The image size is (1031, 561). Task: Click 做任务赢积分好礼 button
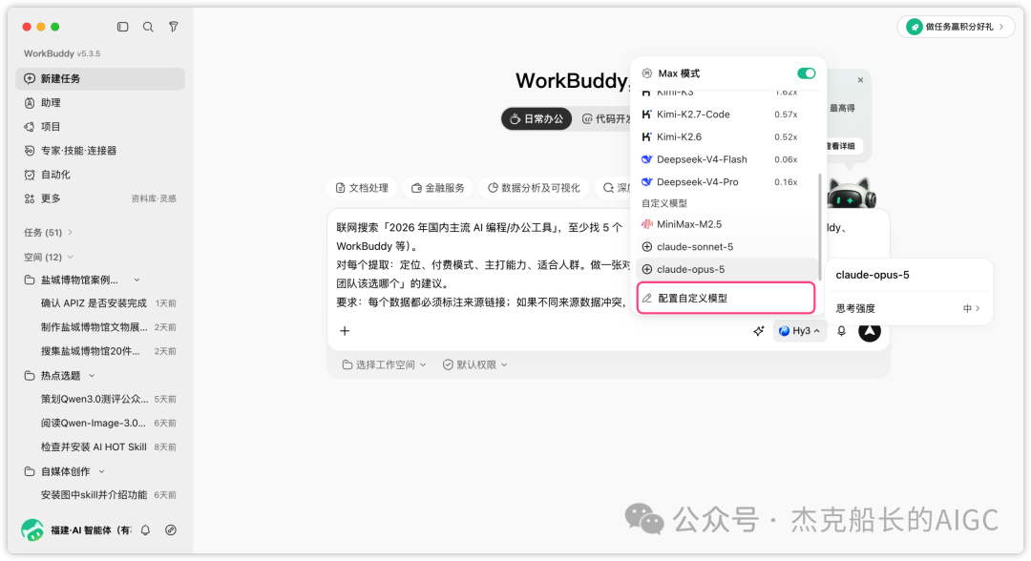click(x=956, y=27)
